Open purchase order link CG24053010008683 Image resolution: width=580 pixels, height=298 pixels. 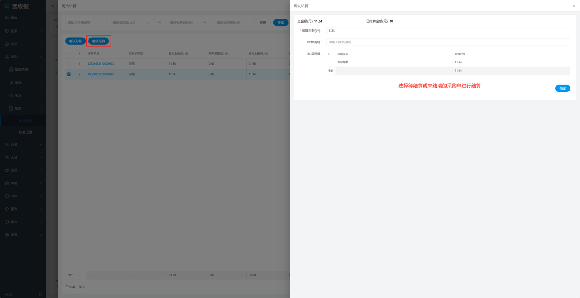[x=101, y=64]
